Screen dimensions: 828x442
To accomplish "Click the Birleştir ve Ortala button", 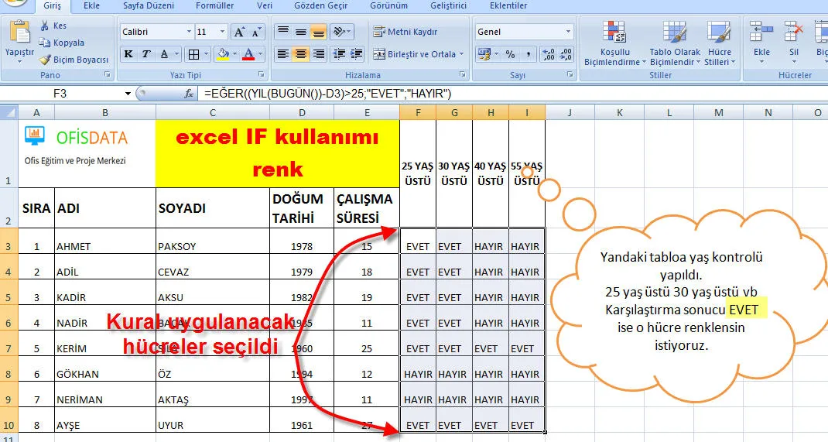I will click(x=418, y=54).
